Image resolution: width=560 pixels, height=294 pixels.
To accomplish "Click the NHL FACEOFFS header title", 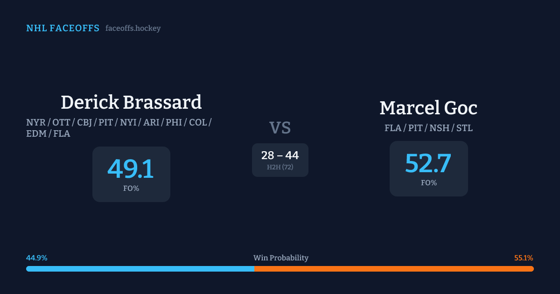I will coord(63,28).
